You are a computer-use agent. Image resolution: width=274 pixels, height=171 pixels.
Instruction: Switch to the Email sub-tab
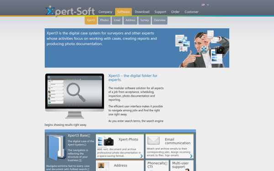point(117,20)
